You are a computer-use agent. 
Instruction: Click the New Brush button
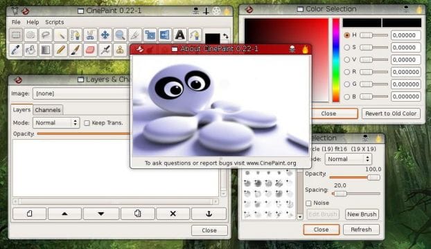pyautogui.click(x=362, y=214)
